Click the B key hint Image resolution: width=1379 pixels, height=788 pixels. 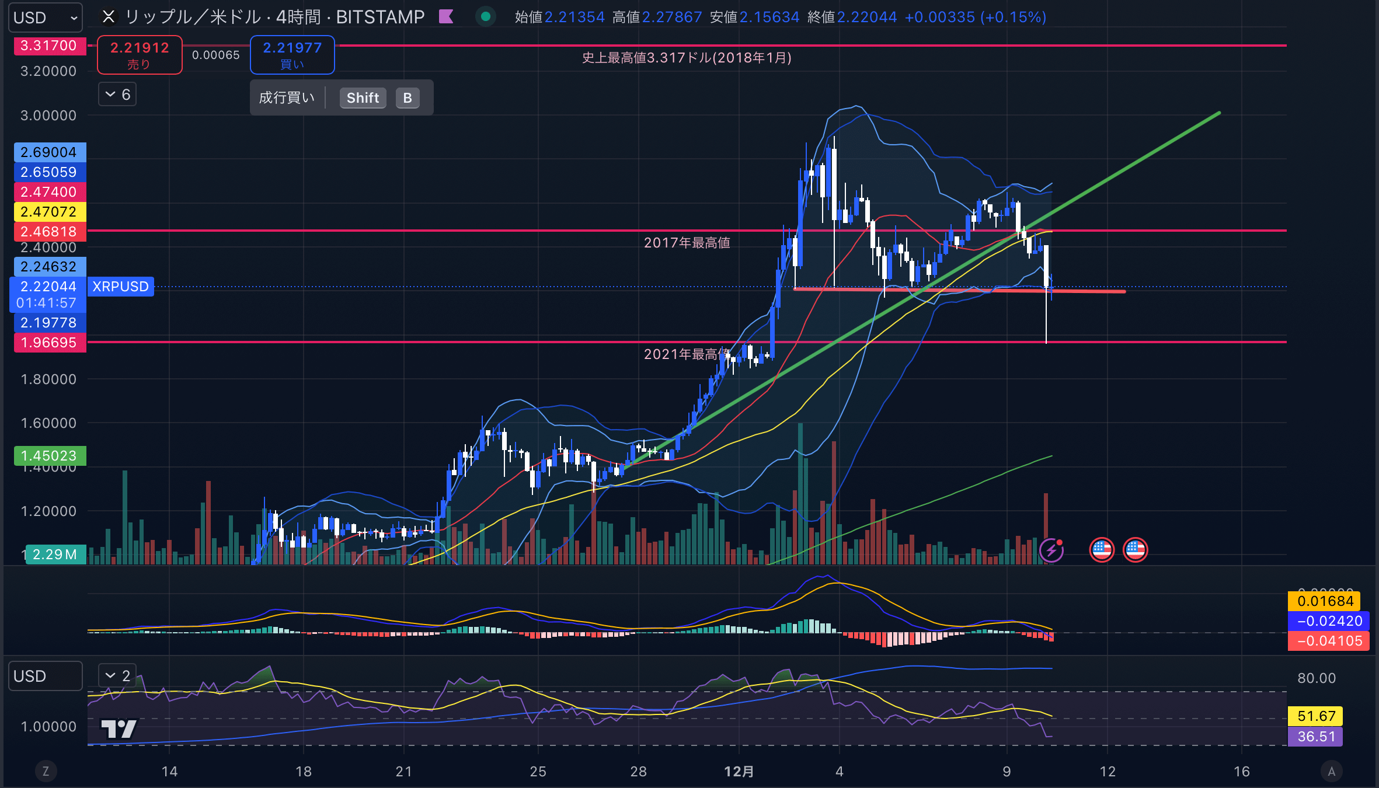click(x=408, y=98)
